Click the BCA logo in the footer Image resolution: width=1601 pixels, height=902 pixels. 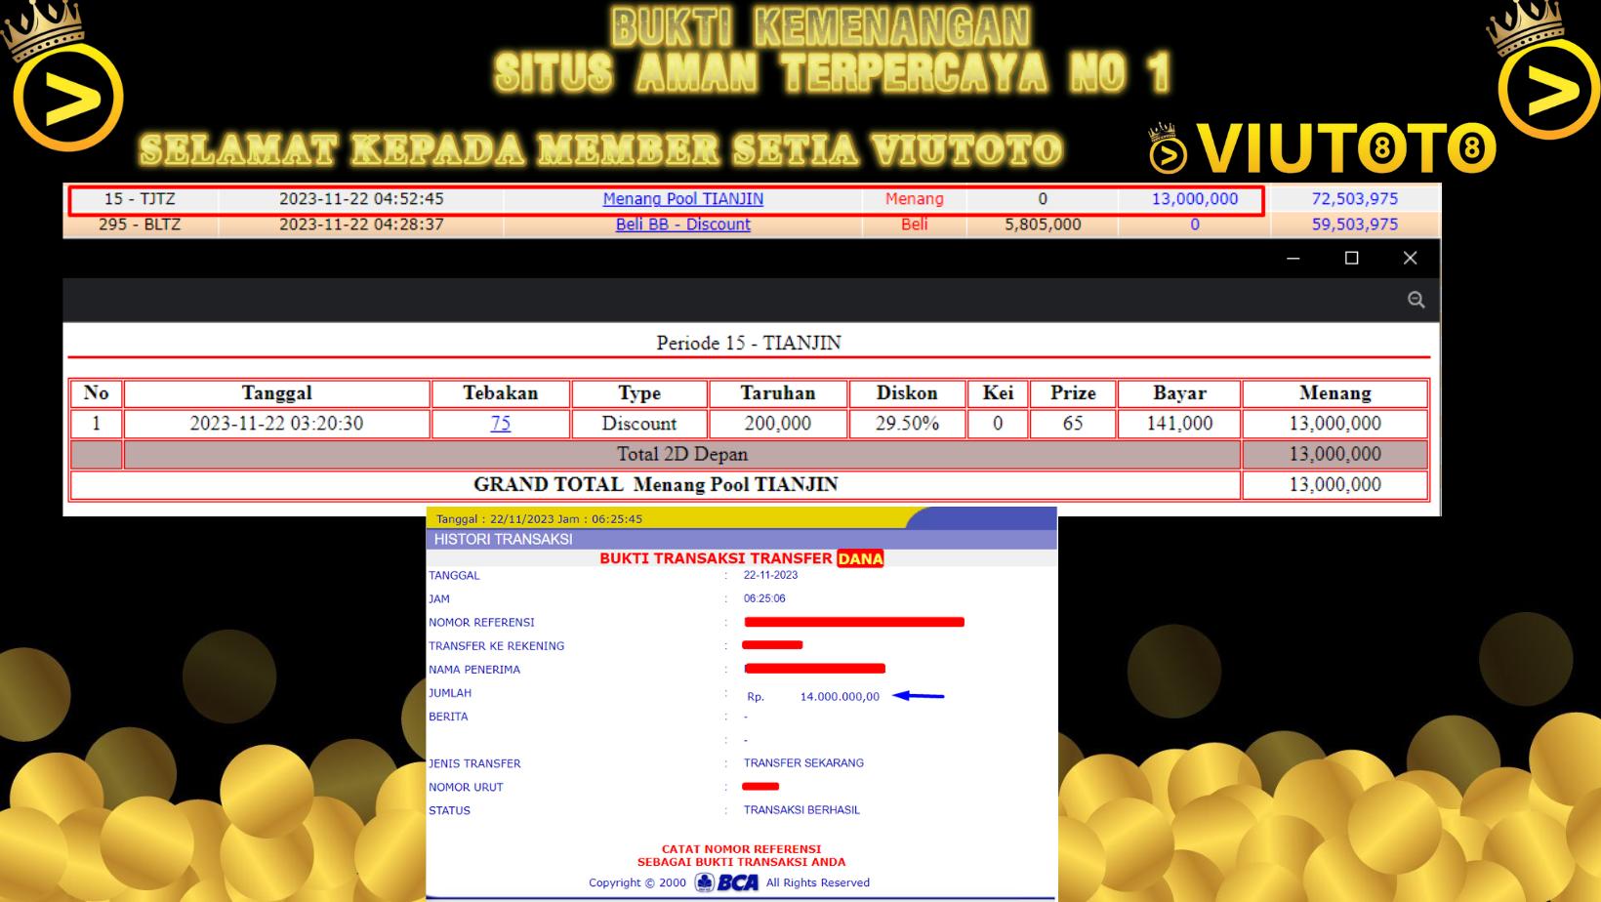click(726, 882)
